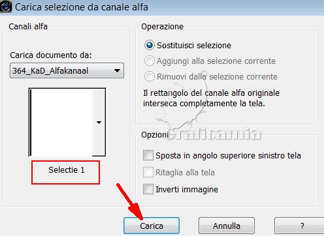Select Sostituisci selezione radio button

[x=150, y=45]
